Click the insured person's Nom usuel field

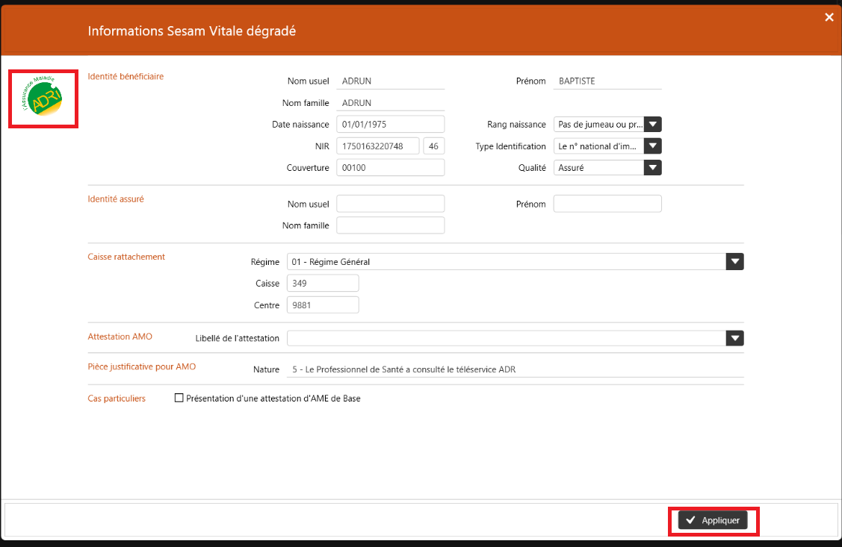pos(390,204)
